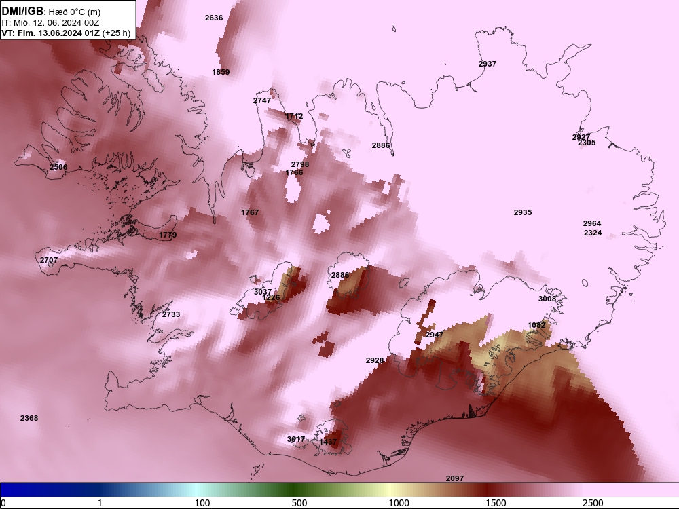Click the valid time line 'VT: Fim. 13.06.2024 01Z'
Screen dimensions: 679x509
click(51, 33)
